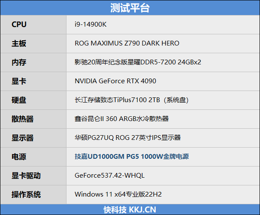
Task: Click the 显卡 row label
Action: coord(19,81)
